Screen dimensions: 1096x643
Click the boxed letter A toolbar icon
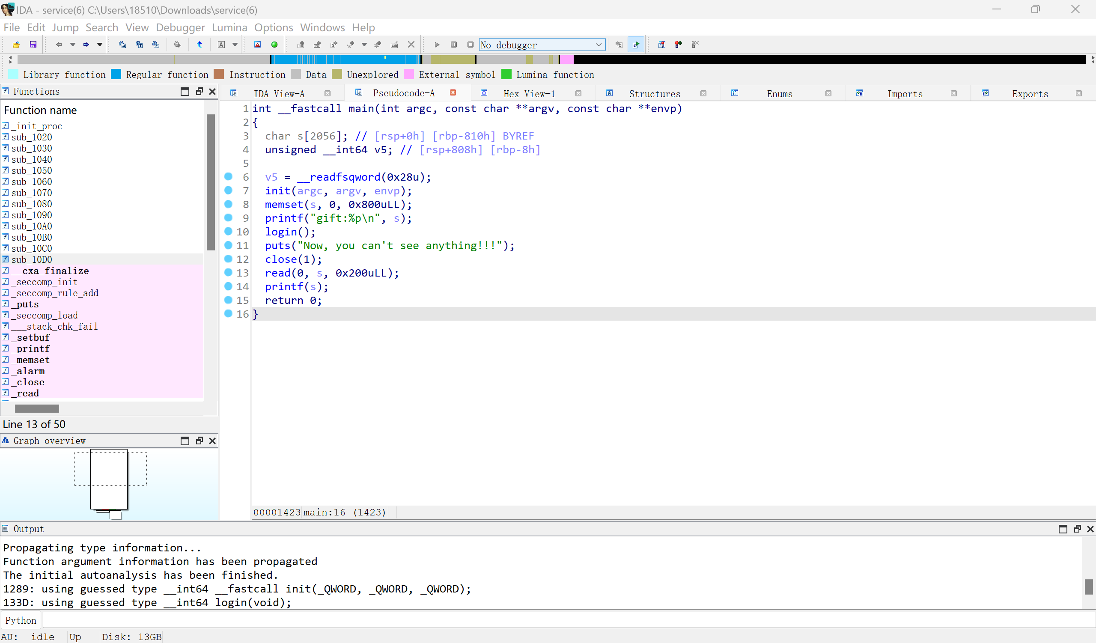point(221,45)
